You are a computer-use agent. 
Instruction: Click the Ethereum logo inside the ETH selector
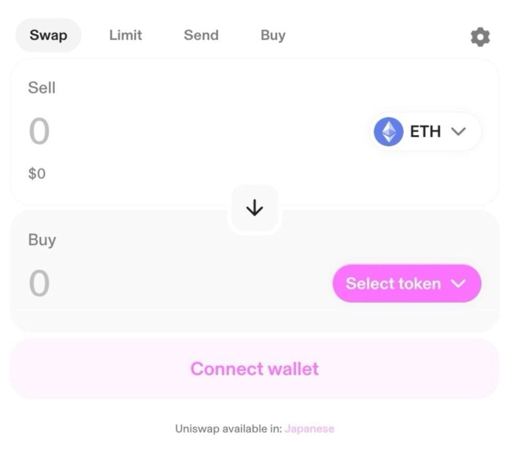pos(388,131)
